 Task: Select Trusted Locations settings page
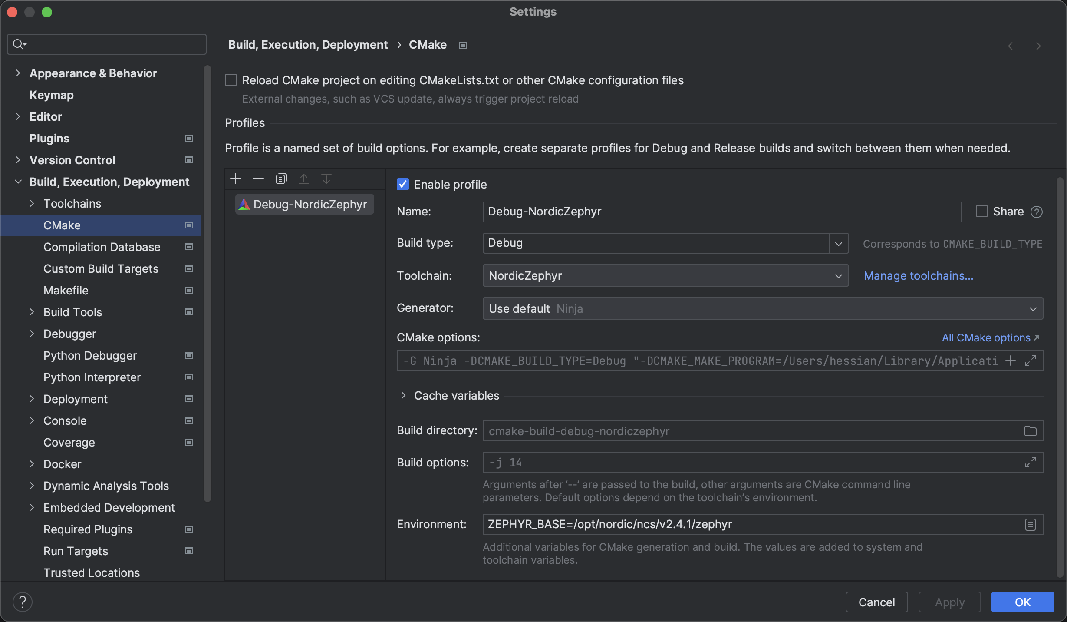pos(91,572)
